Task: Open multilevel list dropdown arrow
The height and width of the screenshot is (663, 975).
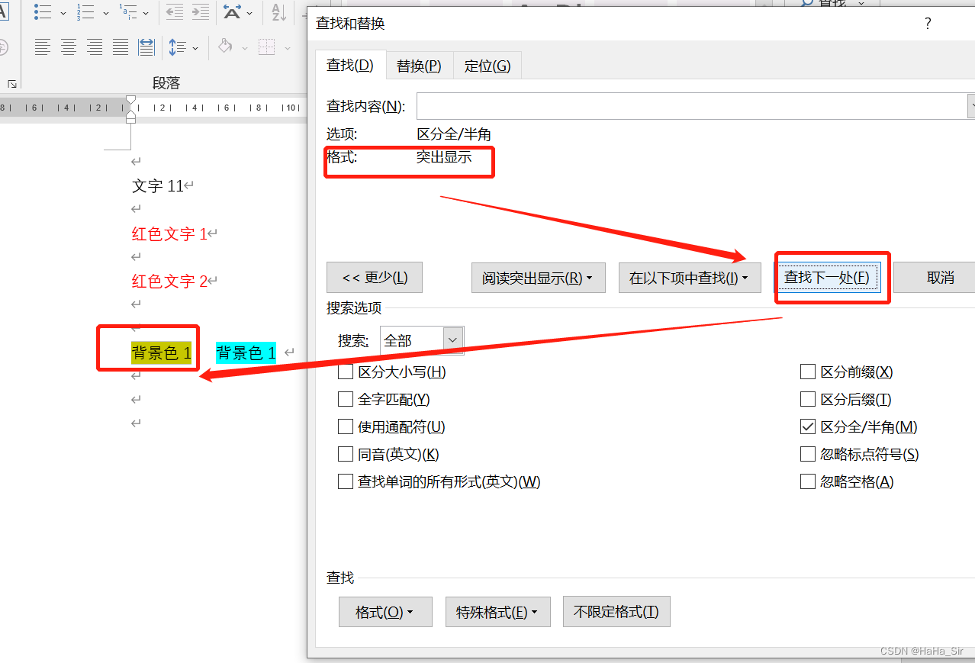Action: [x=145, y=13]
